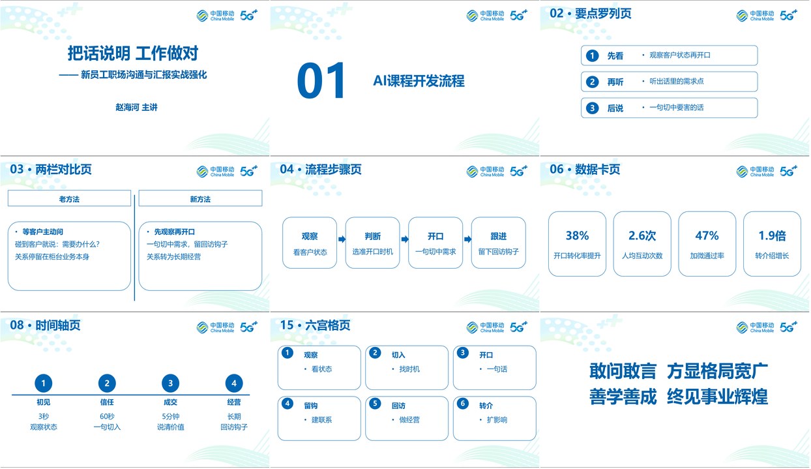
Task: Click number badge 3 in the 开口 grid cell
Action: click(462, 353)
